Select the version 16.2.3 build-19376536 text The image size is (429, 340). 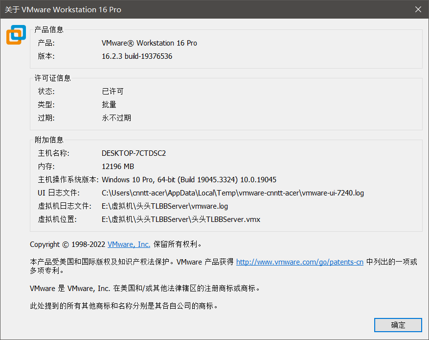pos(137,56)
